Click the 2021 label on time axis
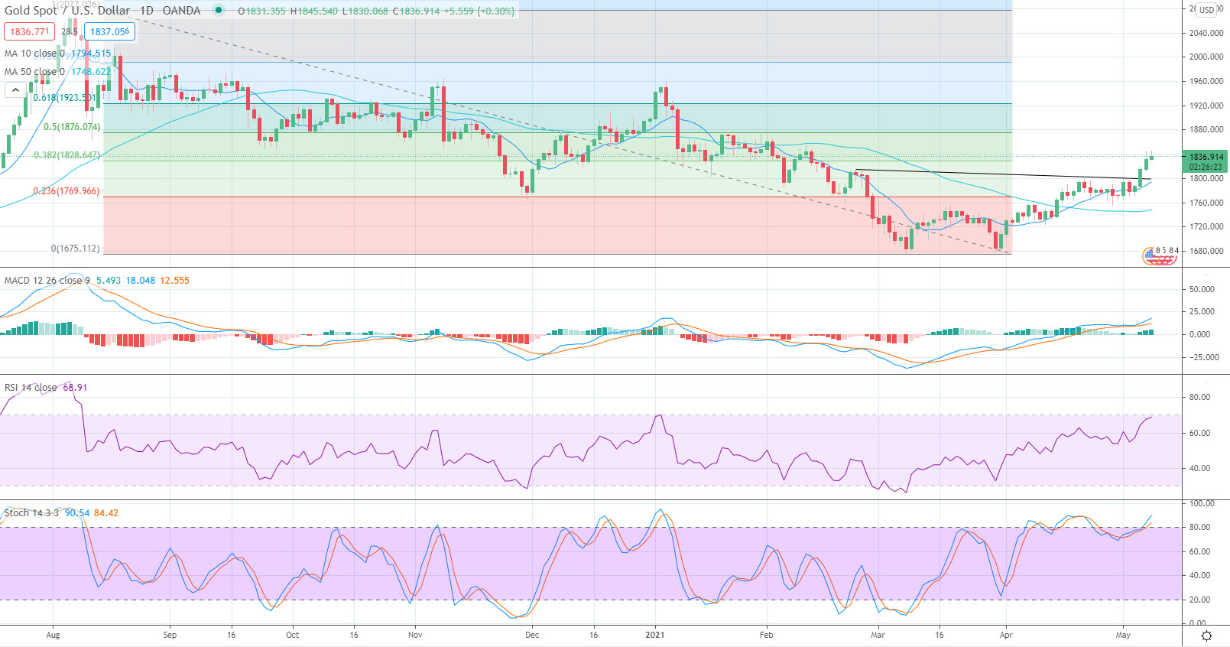This screenshot has width=1230, height=647. [655, 635]
